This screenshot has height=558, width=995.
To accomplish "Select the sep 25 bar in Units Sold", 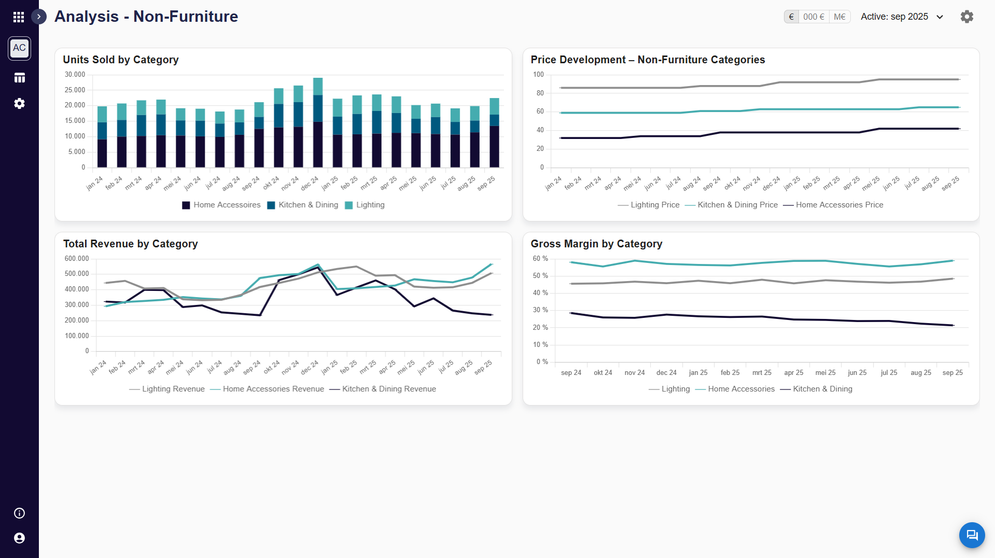I will click(495, 133).
